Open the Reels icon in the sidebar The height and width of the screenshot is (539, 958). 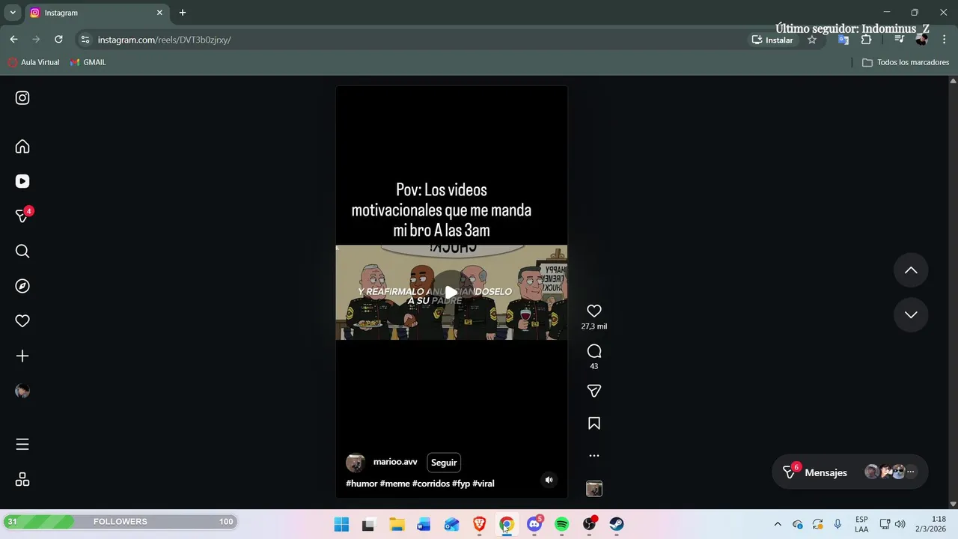tap(22, 181)
